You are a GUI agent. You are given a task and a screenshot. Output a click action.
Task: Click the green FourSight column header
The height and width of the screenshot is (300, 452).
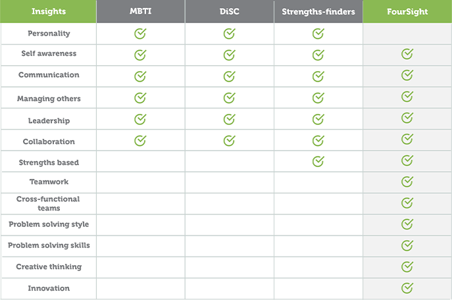[407, 11]
